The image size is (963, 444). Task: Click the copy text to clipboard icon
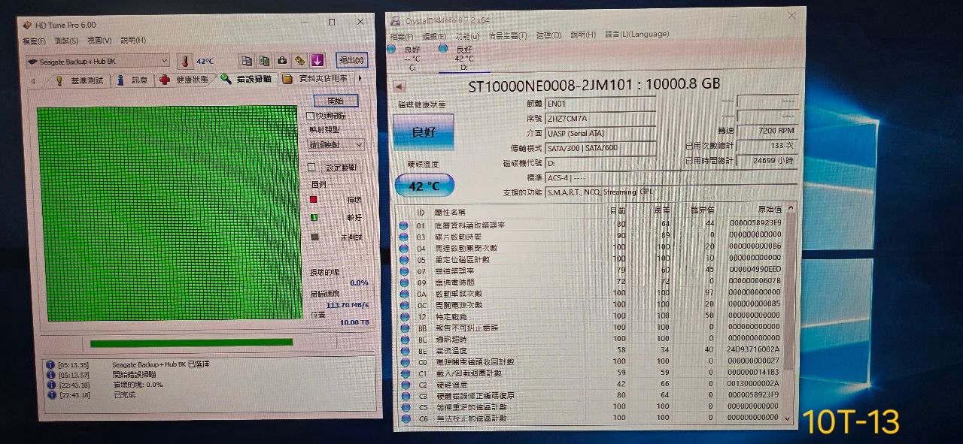246,61
